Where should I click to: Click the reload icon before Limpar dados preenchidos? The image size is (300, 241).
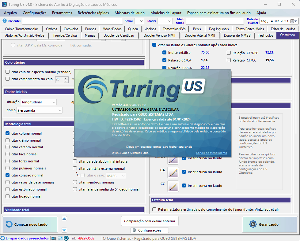pos(3,238)
